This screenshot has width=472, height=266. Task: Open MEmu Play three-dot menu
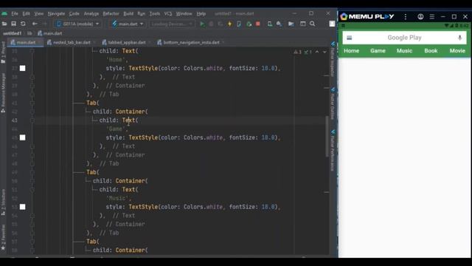406,17
